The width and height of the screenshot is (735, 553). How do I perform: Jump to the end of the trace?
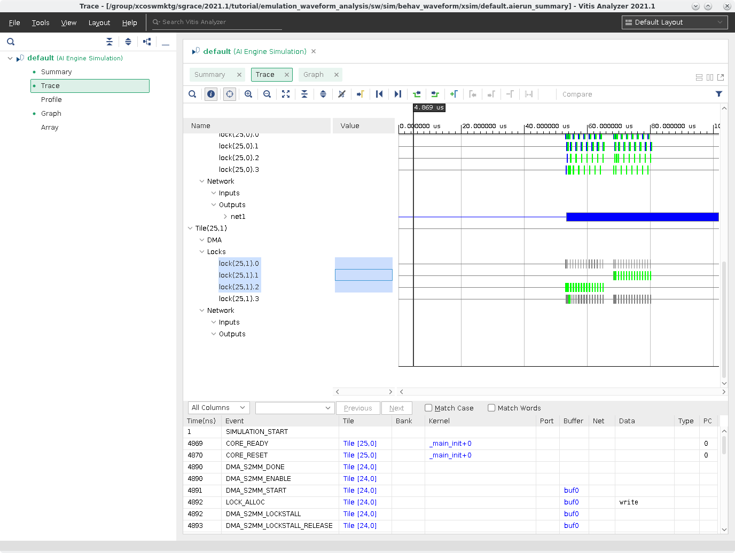tap(398, 94)
